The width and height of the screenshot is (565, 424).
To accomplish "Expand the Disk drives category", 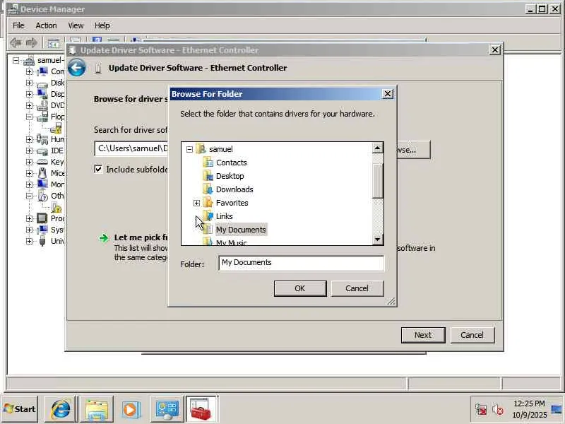I will (x=29, y=83).
